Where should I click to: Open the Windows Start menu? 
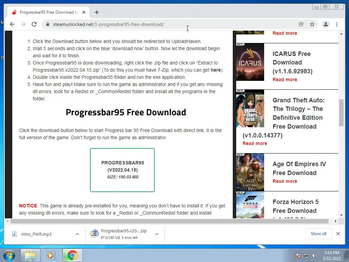coord(9,255)
